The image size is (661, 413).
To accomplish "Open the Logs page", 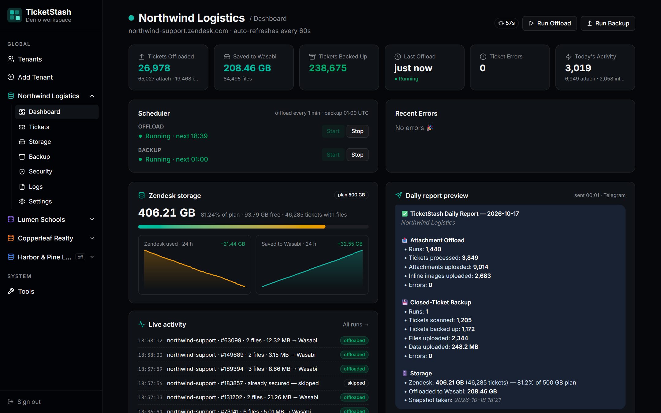I will 57,187.
